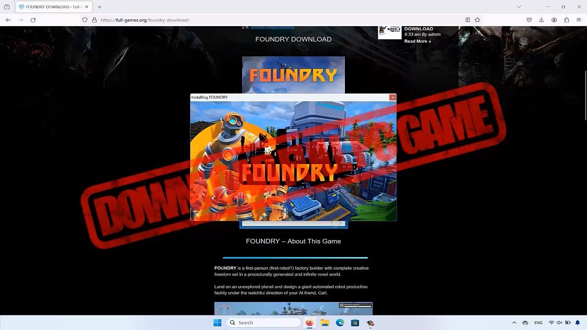
Task: Click the forward navigation arrow
Action: 21,20
